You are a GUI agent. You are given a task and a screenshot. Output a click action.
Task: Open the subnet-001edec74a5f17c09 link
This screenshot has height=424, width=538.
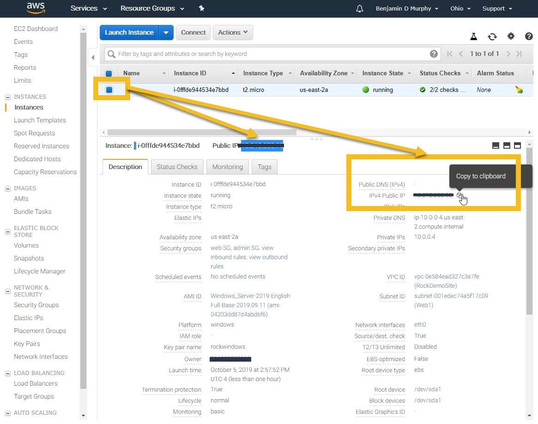(451, 296)
